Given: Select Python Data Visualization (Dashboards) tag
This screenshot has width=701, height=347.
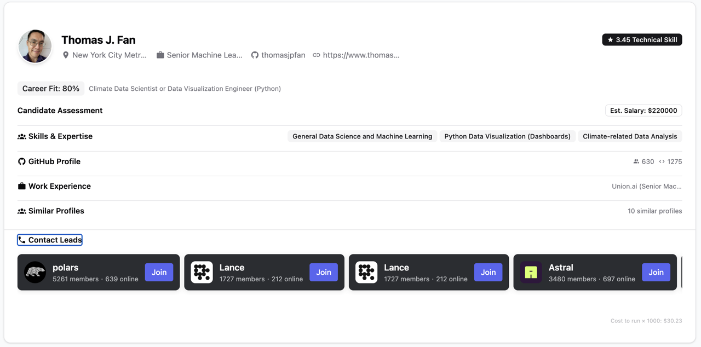Looking at the screenshot, I should [x=507, y=136].
